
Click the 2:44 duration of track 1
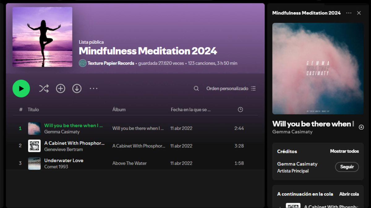pos(239,128)
